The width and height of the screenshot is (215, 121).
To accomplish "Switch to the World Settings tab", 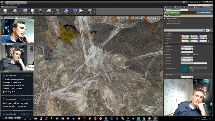I will point(178,7).
